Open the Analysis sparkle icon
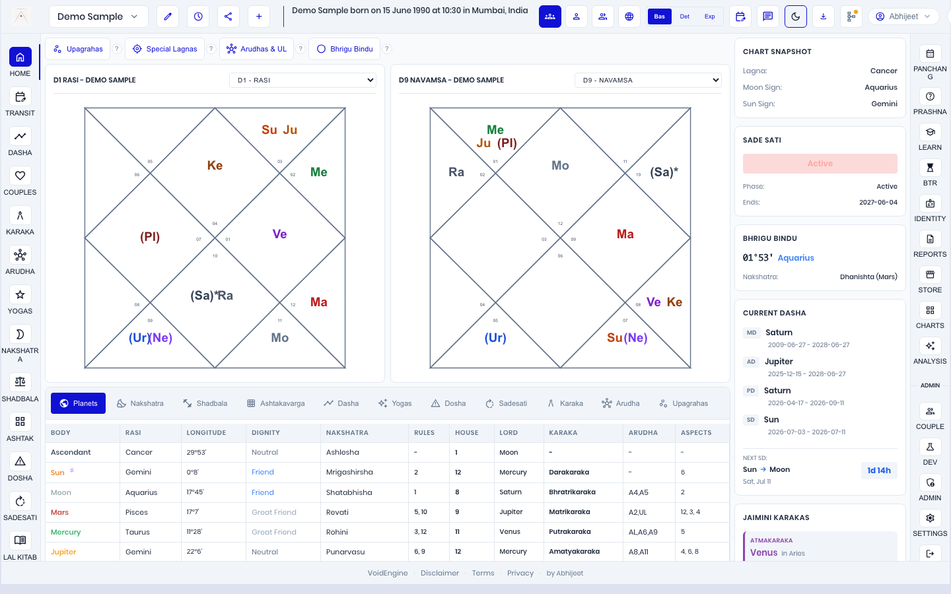Image resolution: width=951 pixels, height=594 pixels. pyautogui.click(x=930, y=346)
